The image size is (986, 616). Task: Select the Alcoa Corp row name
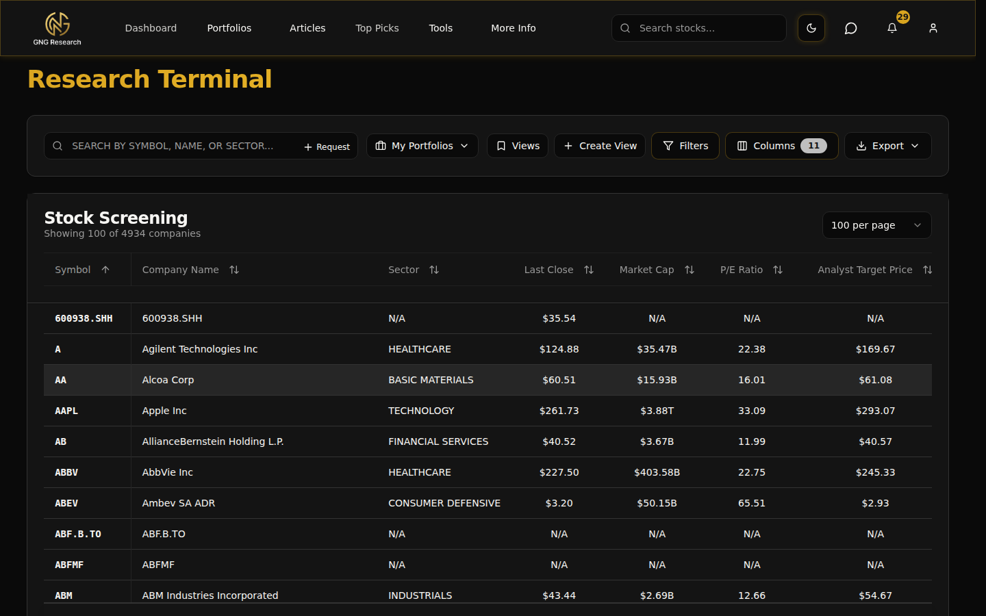pyautogui.click(x=168, y=380)
